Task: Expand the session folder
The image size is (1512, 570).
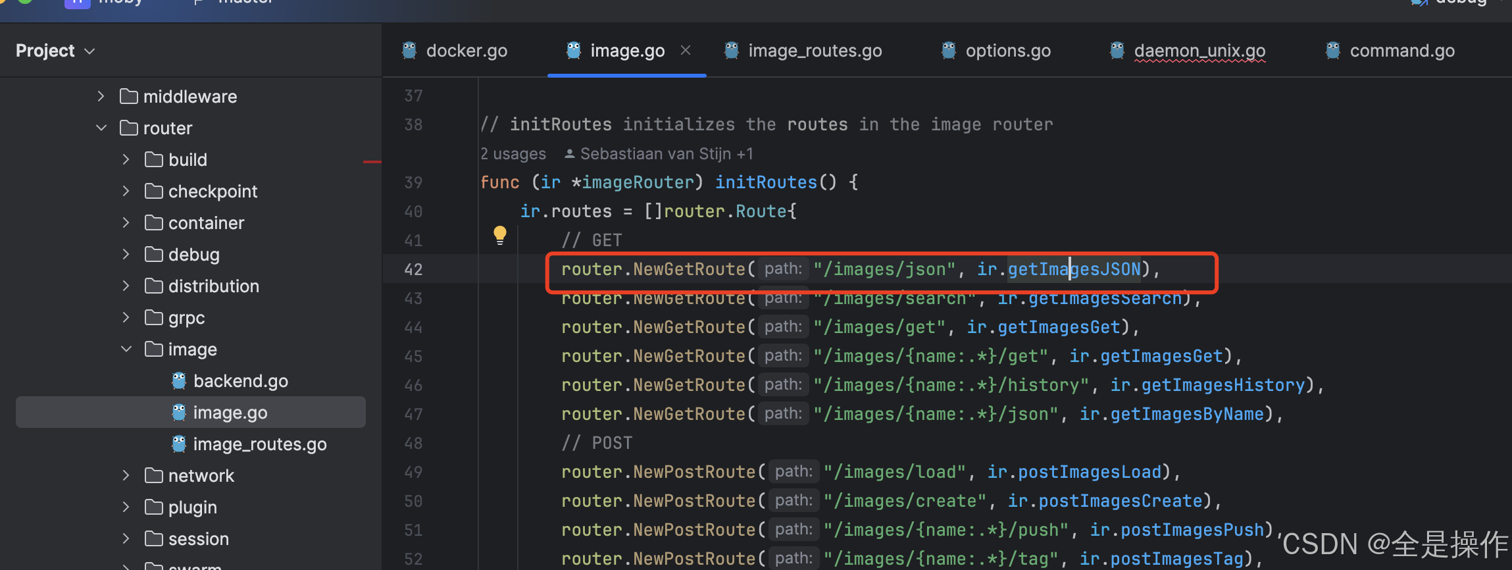Action: pyautogui.click(x=126, y=538)
